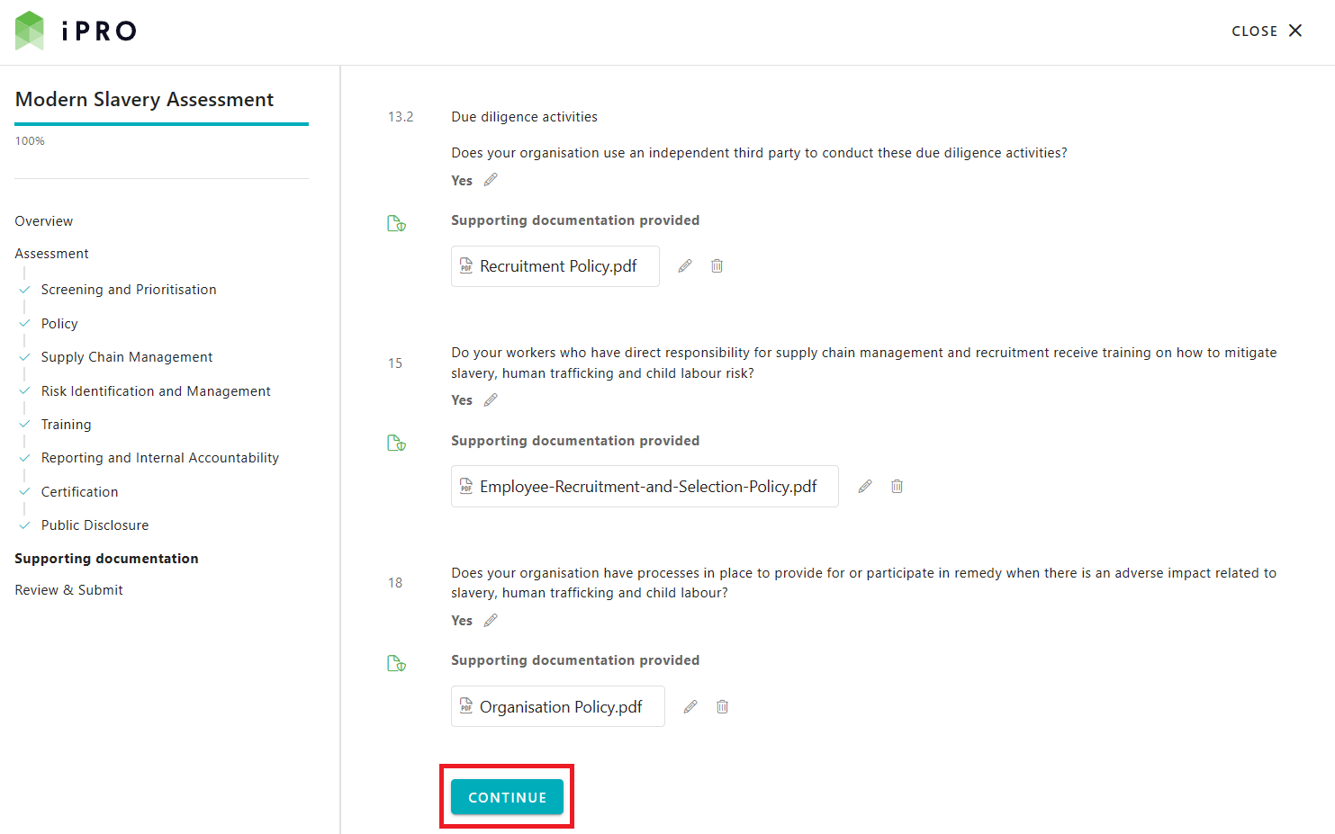Go to Review & Submit
Viewport: 1335px width, 834px height.
(x=68, y=590)
